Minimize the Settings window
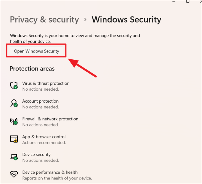The image size is (202, 184). coord(174,1)
